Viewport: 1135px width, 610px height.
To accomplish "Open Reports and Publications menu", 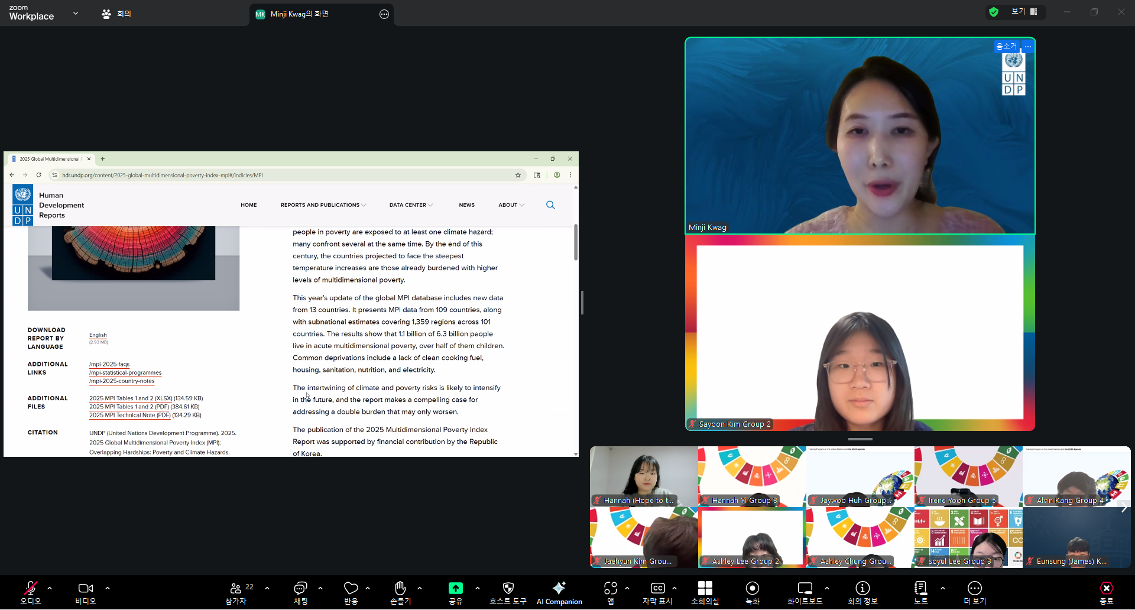I will pyautogui.click(x=323, y=205).
